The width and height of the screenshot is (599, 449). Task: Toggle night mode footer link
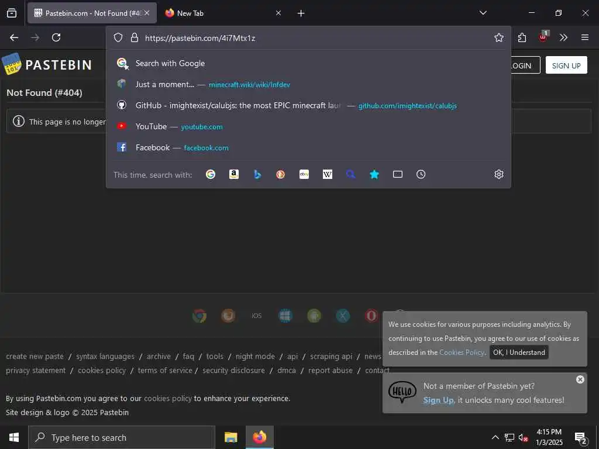point(255,356)
